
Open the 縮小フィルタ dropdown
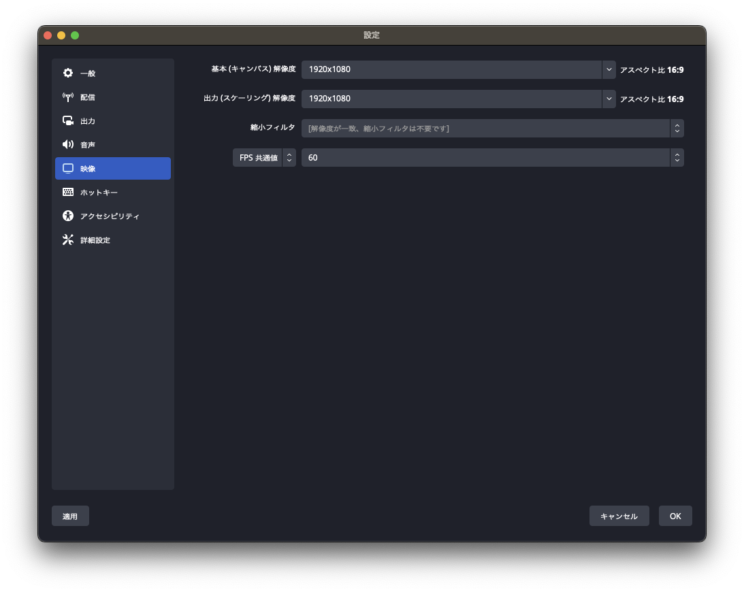click(x=493, y=128)
